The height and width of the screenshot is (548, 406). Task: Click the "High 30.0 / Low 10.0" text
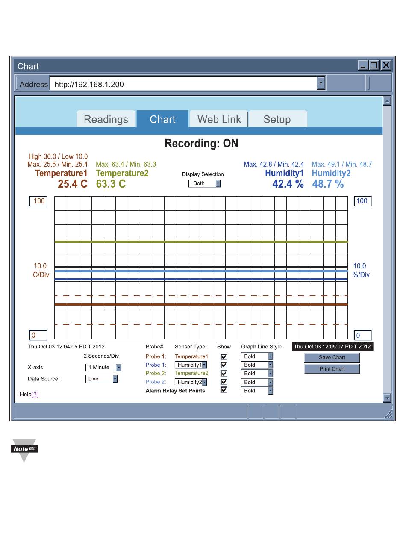[x=58, y=157]
